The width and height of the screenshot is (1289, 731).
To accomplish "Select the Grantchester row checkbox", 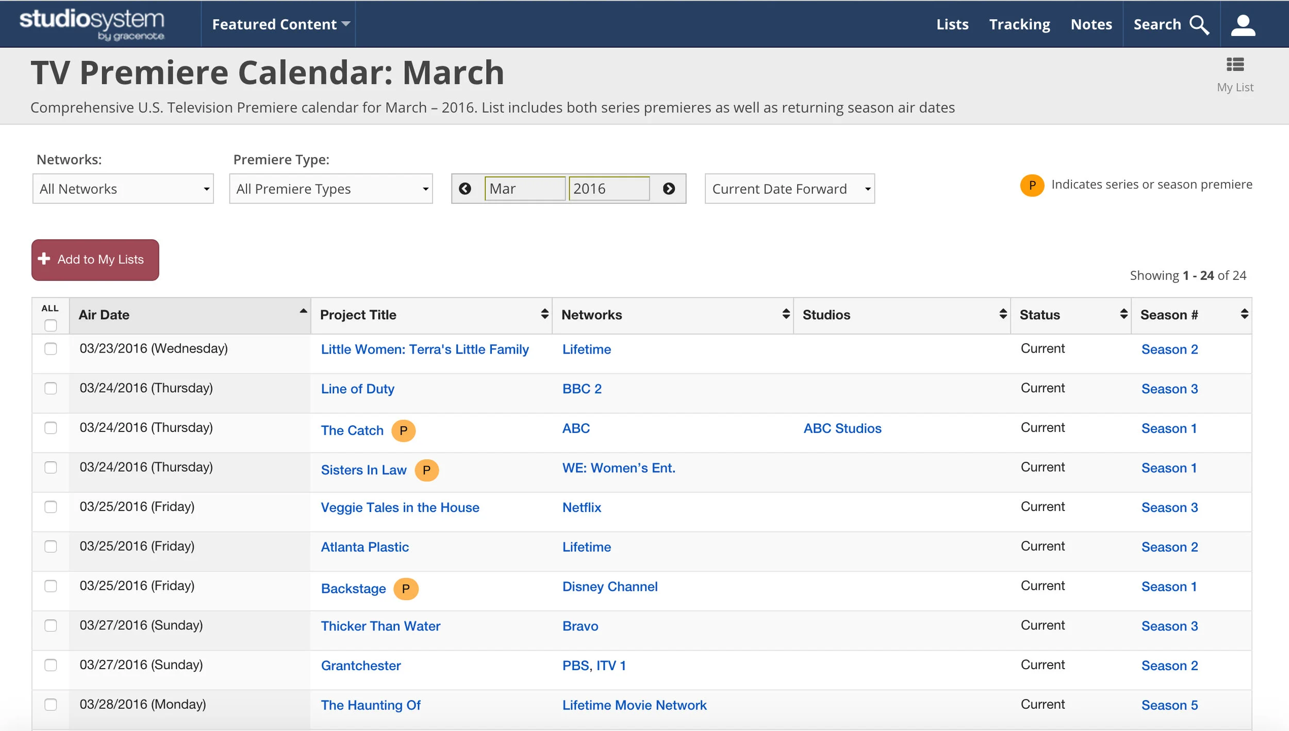I will point(51,665).
